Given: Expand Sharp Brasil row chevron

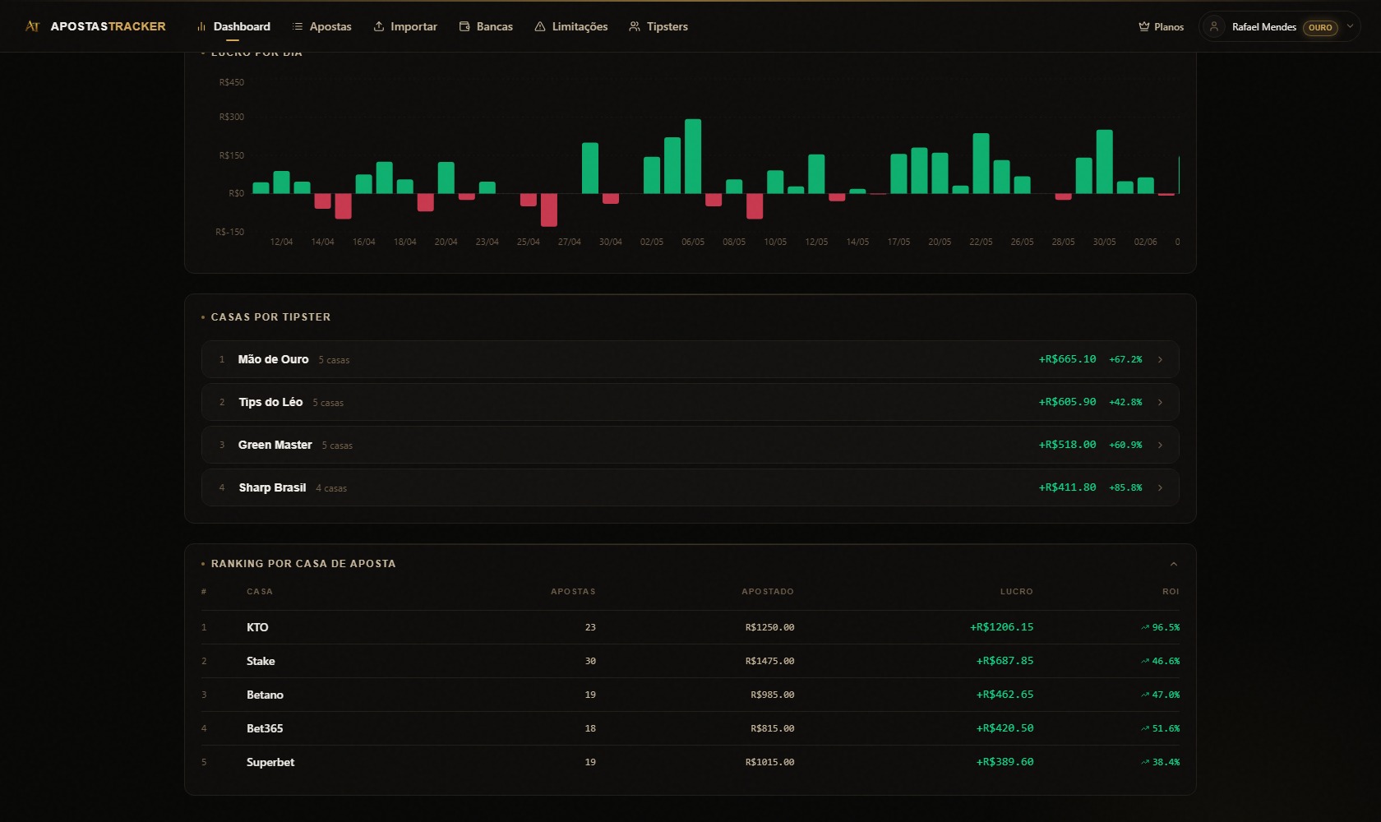Looking at the screenshot, I should pos(1160,487).
